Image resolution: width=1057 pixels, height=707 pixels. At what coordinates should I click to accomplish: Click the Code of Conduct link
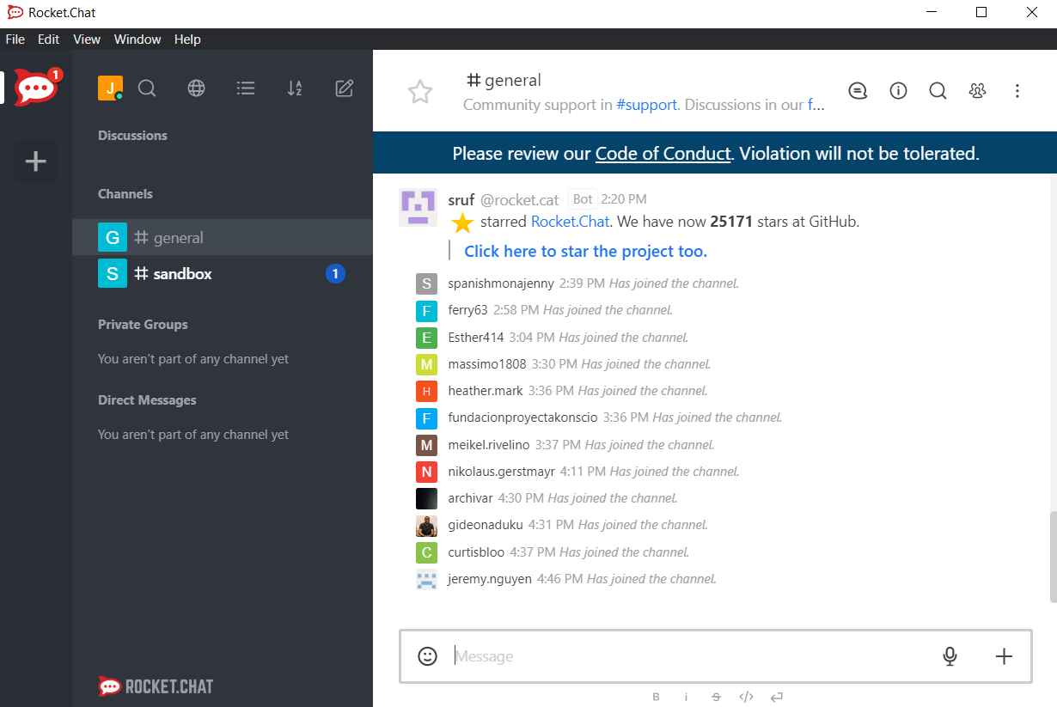[x=663, y=154]
